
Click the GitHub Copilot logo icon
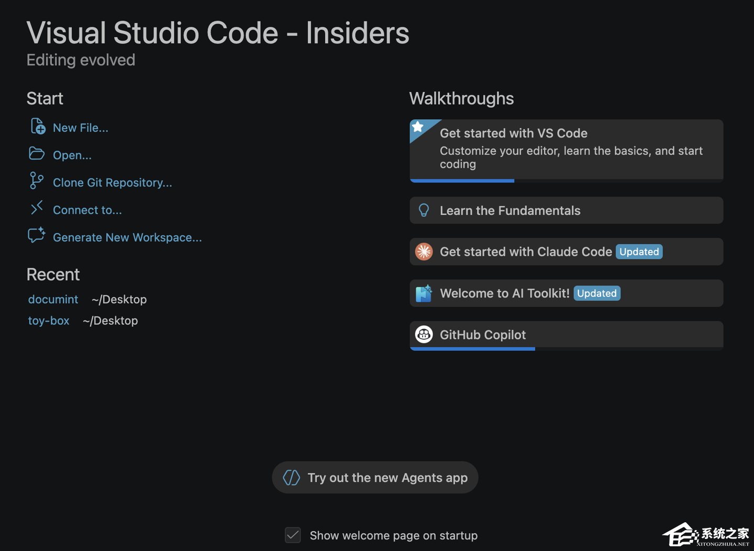[x=424, y=334]
